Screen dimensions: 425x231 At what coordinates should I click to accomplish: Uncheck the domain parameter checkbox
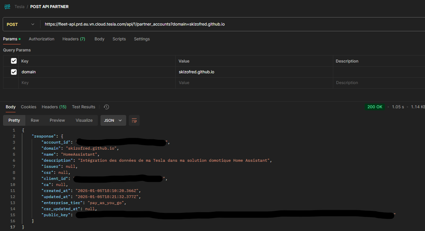pos(14,72)
